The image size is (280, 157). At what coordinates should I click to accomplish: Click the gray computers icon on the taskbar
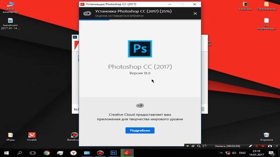60,153
